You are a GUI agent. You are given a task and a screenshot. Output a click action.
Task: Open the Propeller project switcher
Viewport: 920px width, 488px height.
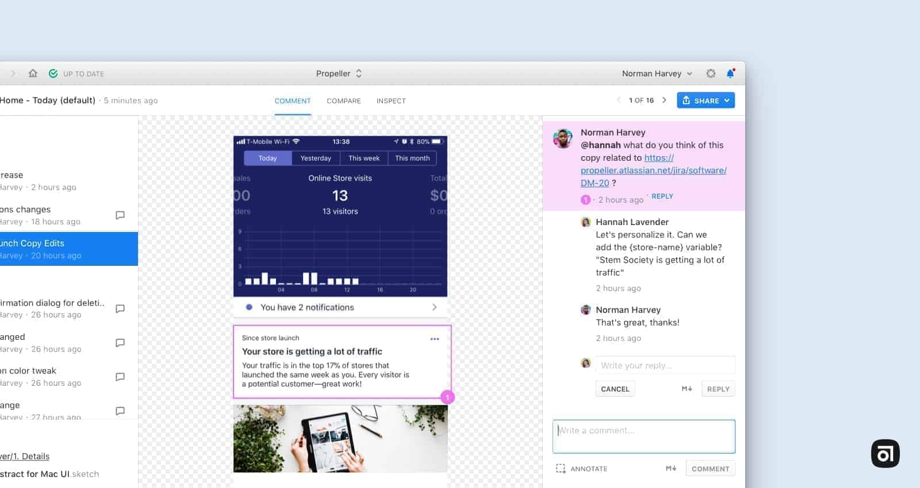tap(339, 73)
